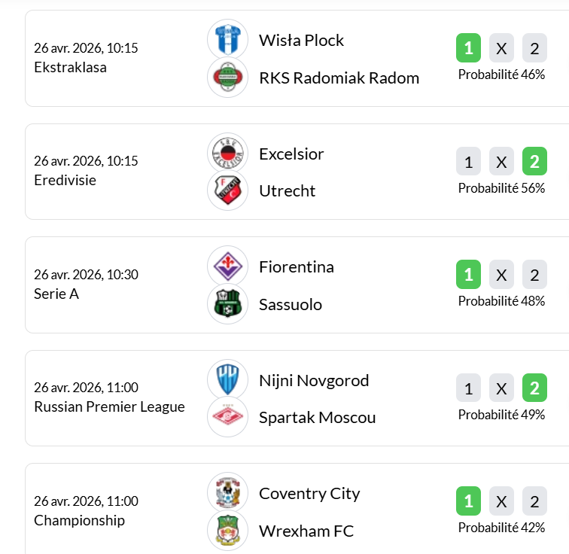The height and width of the screenshot is (554, 569).
Task: Select draw X for Wisła Plock match
Action: point(501,49)
